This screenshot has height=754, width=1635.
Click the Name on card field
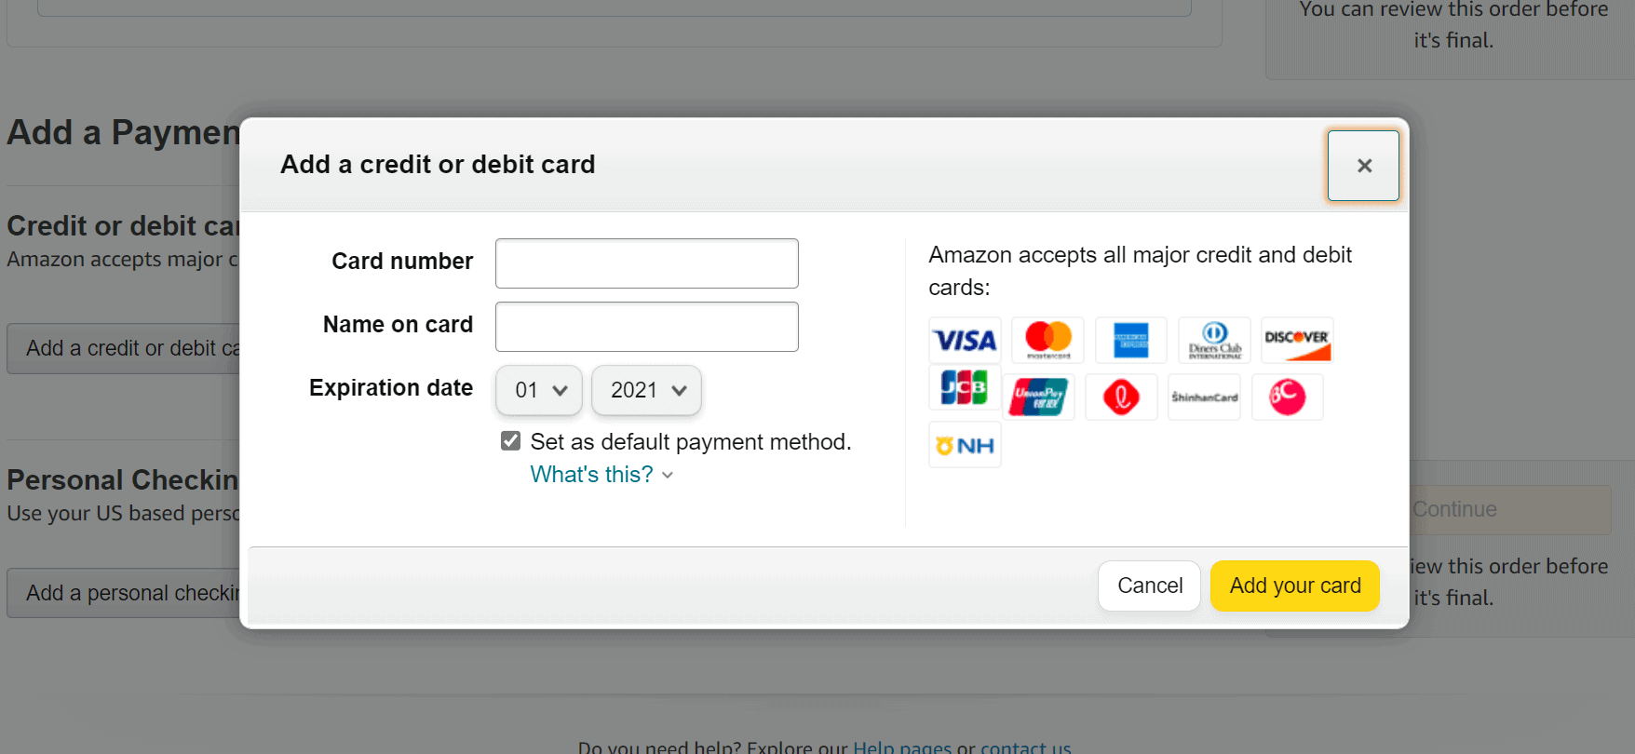point(646,327)
